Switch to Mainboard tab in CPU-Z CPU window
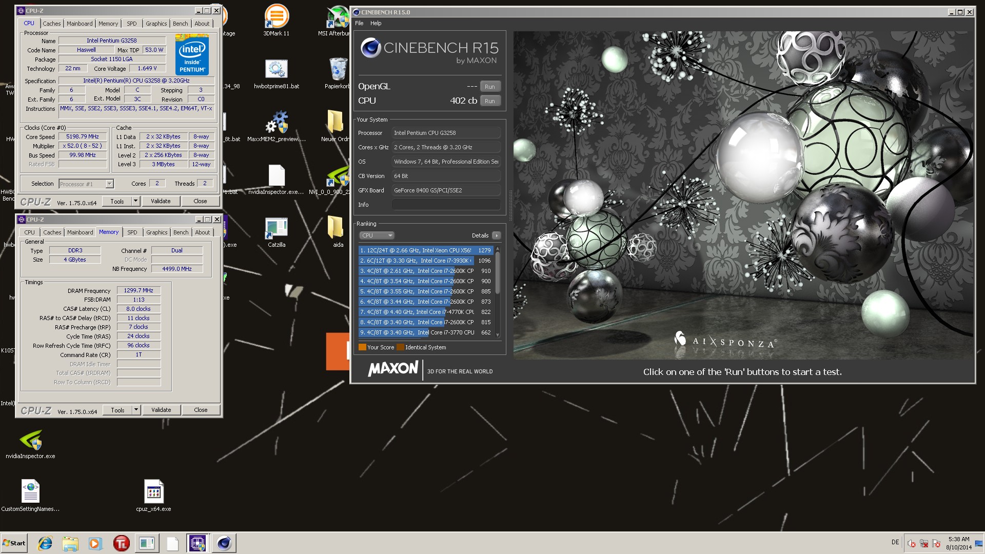Viewport: 985px width, 554px height. (80, 24)
